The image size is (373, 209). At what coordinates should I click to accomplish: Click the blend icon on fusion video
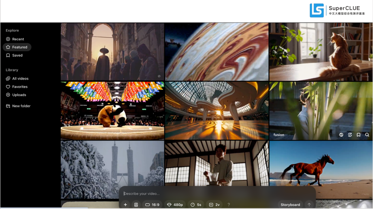point(341,135)
